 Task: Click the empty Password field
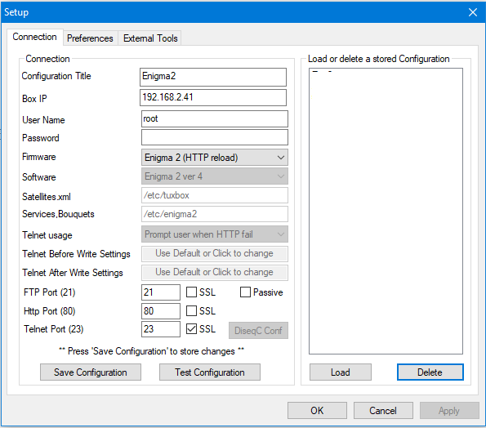(215, 137)
